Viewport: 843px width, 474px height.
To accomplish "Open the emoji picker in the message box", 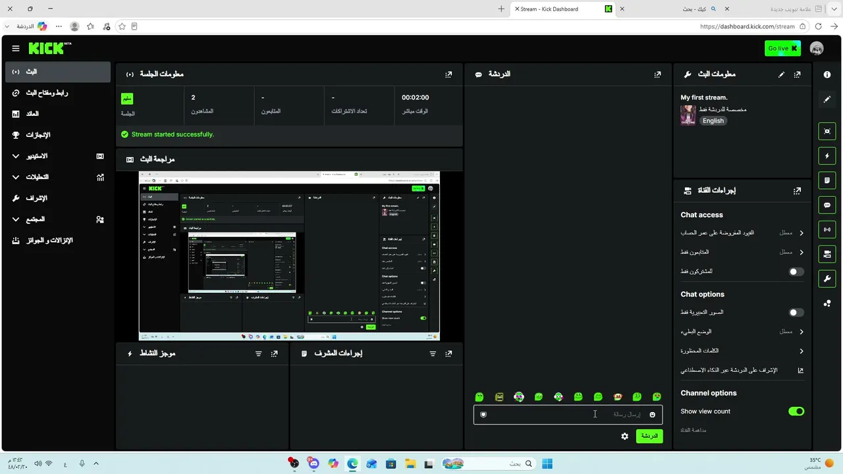I will click(x=653, y=415).
